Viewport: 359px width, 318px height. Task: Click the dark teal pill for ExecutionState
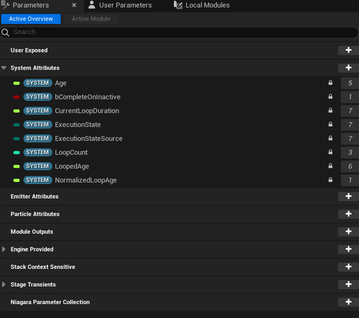point(17,125)
